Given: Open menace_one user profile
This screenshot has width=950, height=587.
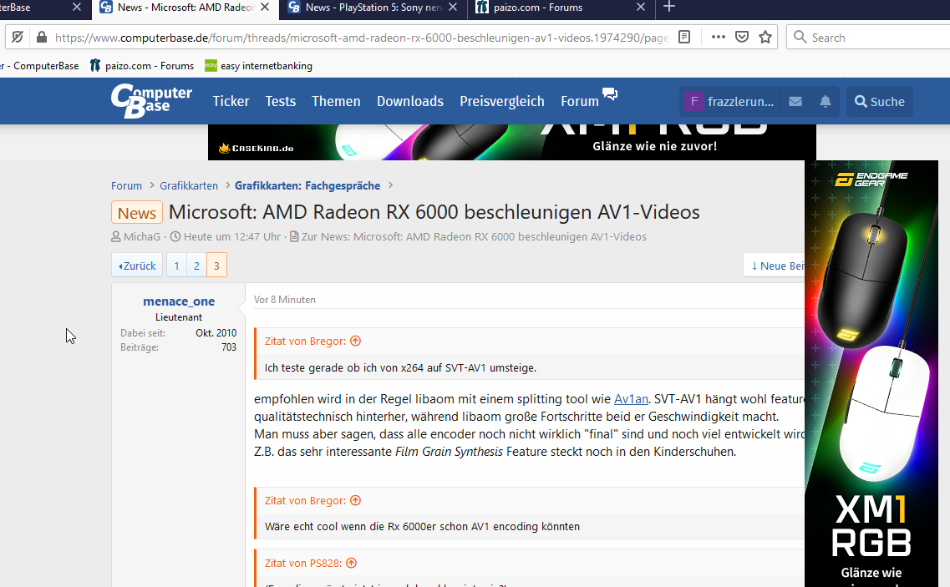Looking at the screenshot, I should [x=179, y=301].
